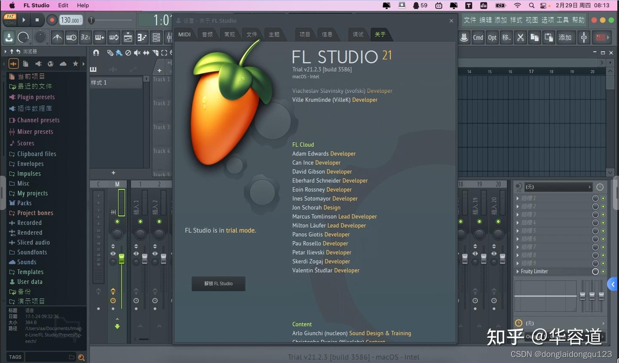619x363 pixels.
Task: Click the scissors cut icon on the right toolbar
Action: pyautogui.click(x=520, y=37)
